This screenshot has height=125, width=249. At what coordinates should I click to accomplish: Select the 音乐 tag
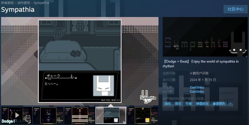[x=178, y=104]
